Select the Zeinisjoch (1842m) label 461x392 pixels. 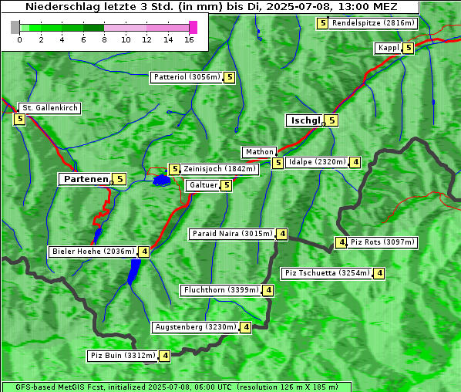pyautogui.click(x=220, y=169)
